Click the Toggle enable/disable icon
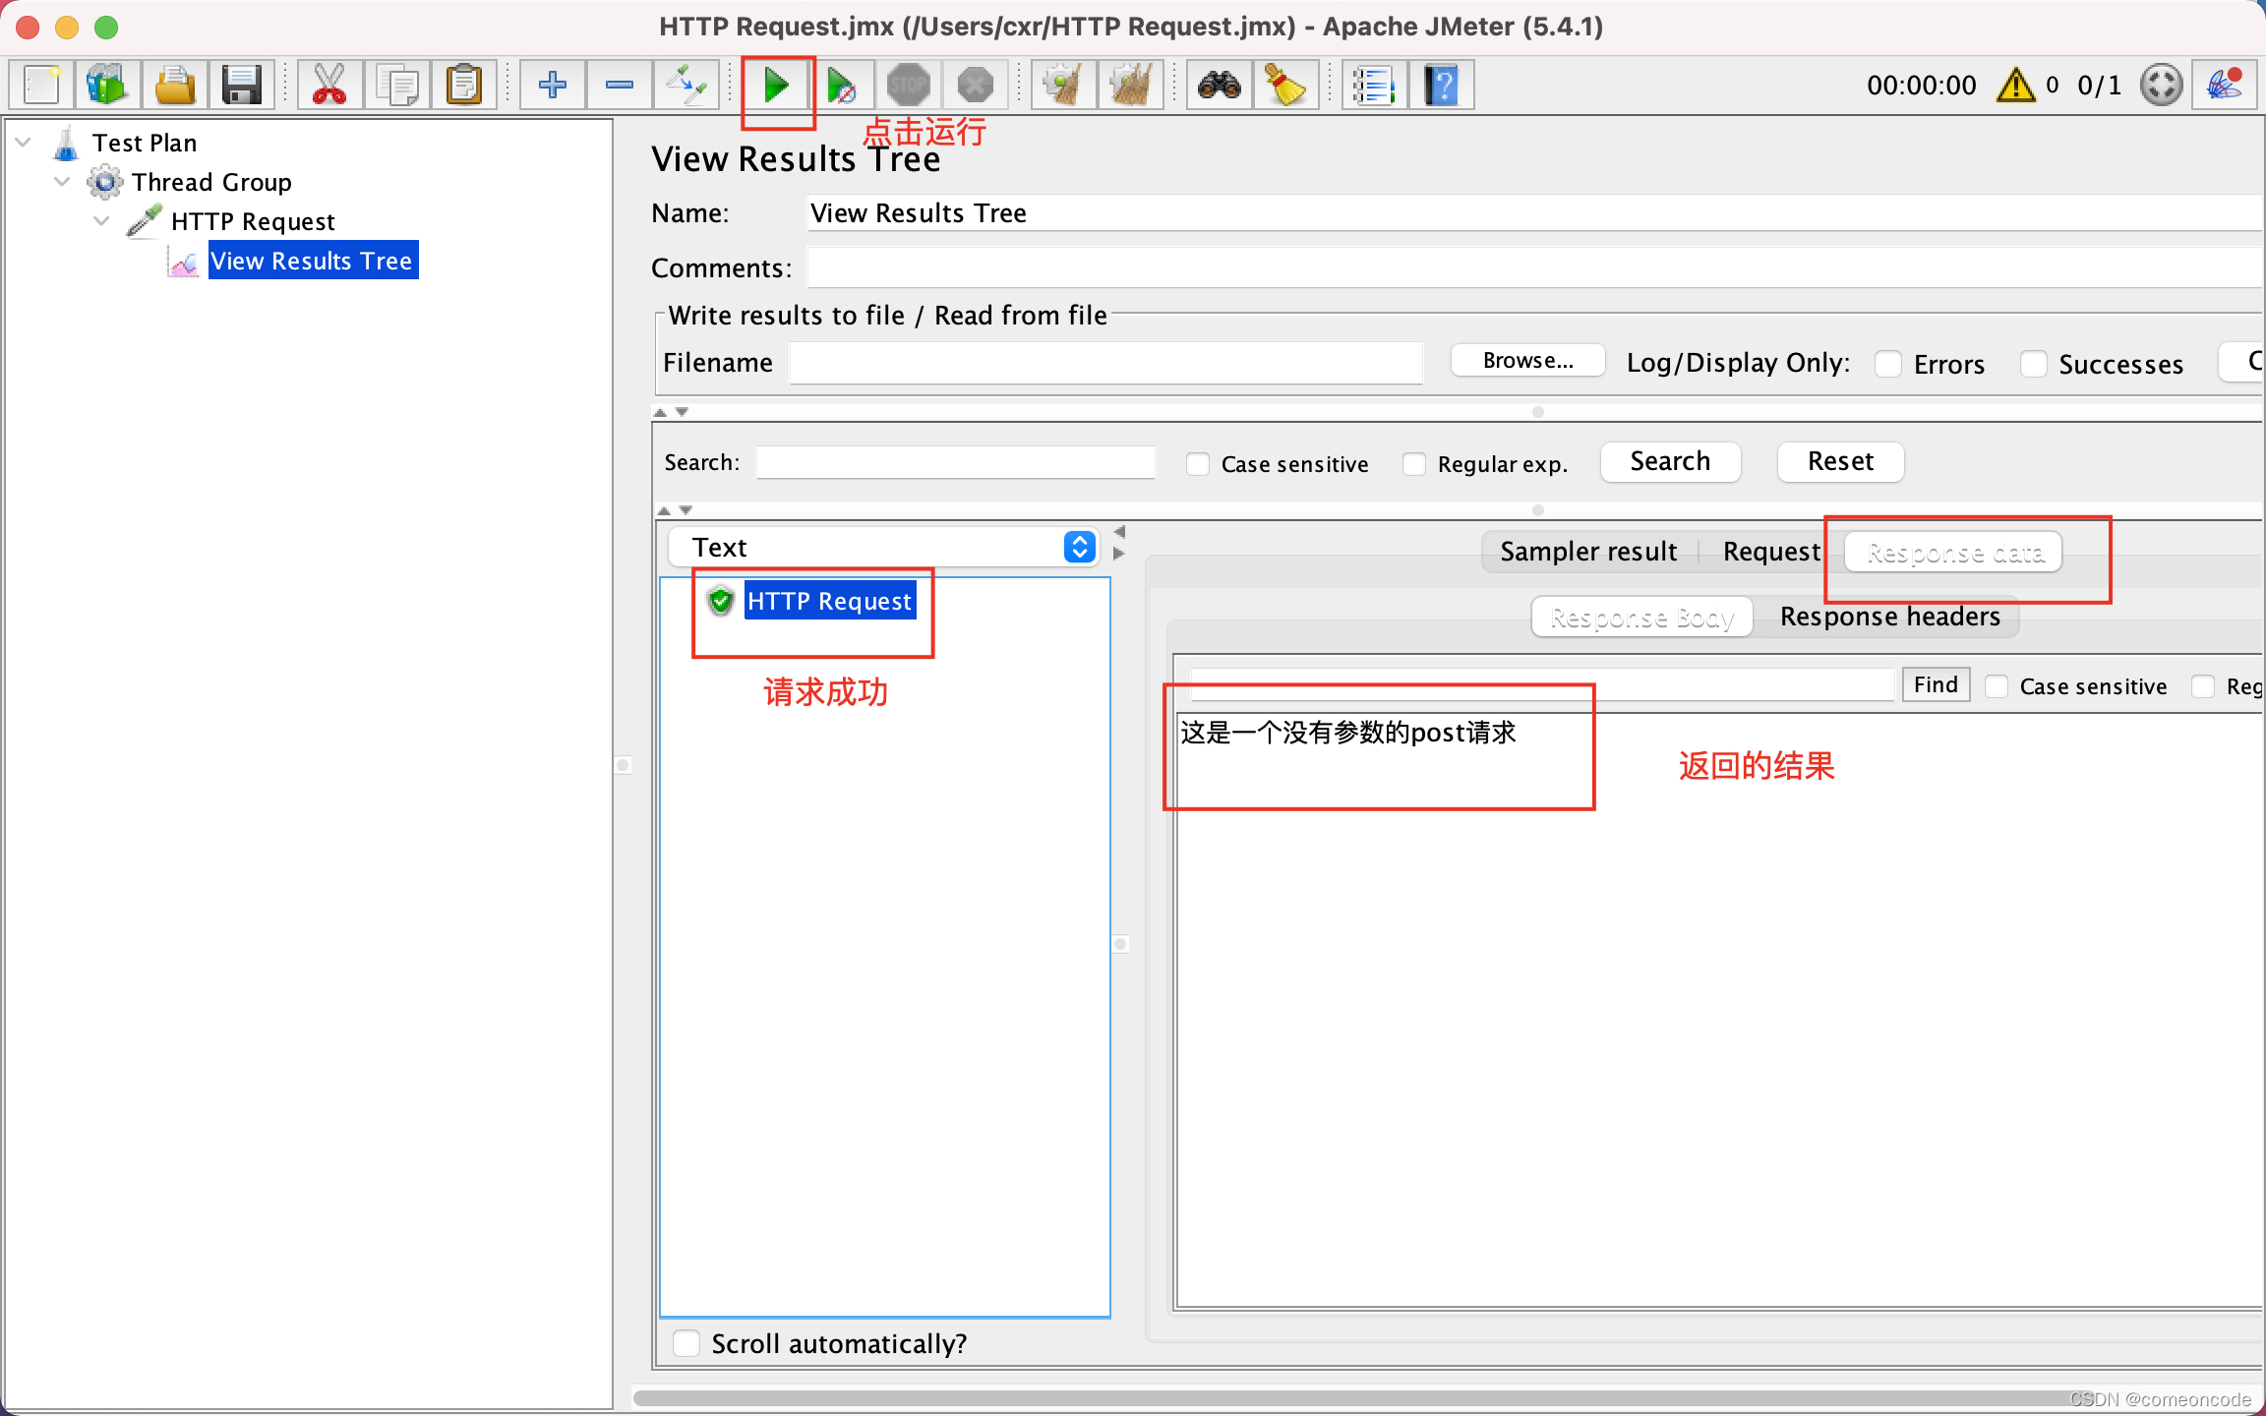The image size is (2266, 1416). [686, 85]
